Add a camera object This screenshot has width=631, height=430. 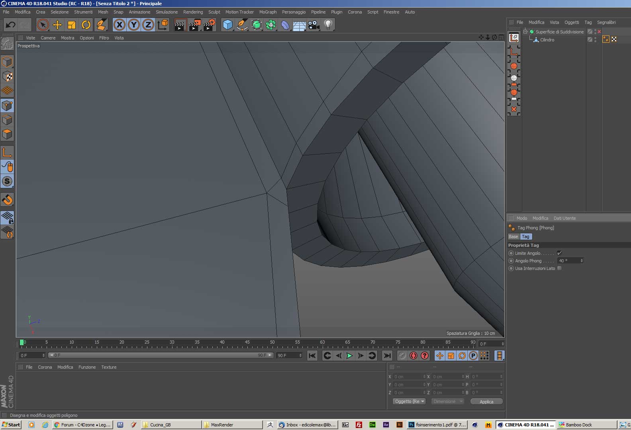point(314,25)
